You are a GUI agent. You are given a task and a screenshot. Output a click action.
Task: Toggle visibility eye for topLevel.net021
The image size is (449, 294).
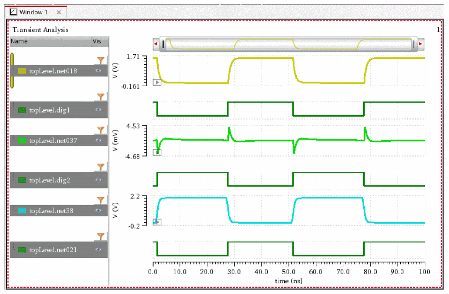point(98,250)
